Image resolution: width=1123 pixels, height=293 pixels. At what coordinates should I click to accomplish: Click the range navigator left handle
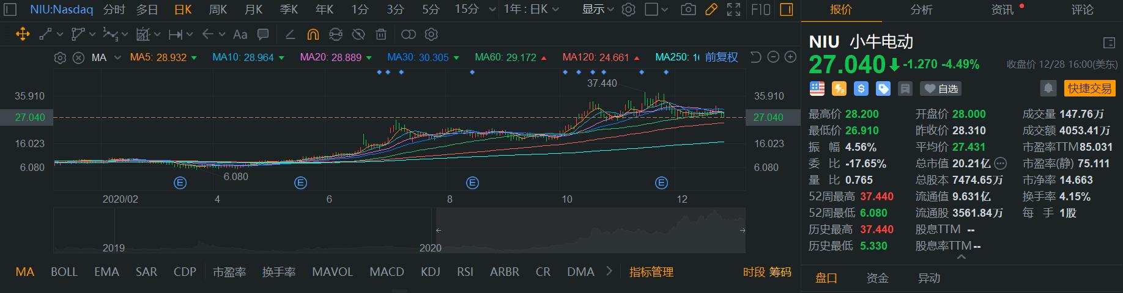coord(438,231)
